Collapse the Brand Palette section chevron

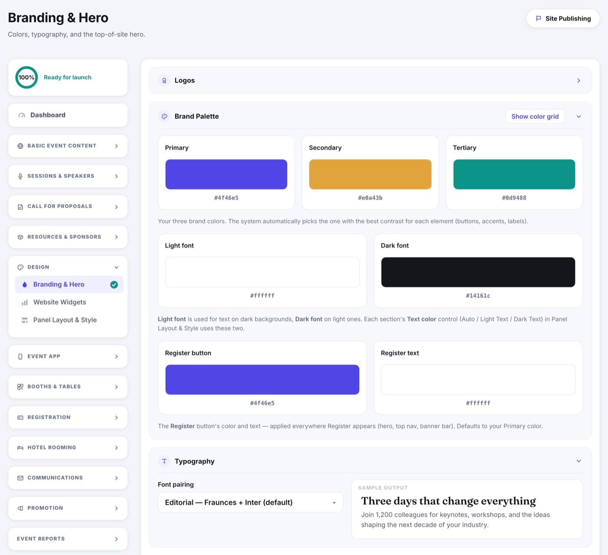pos(578,116)
